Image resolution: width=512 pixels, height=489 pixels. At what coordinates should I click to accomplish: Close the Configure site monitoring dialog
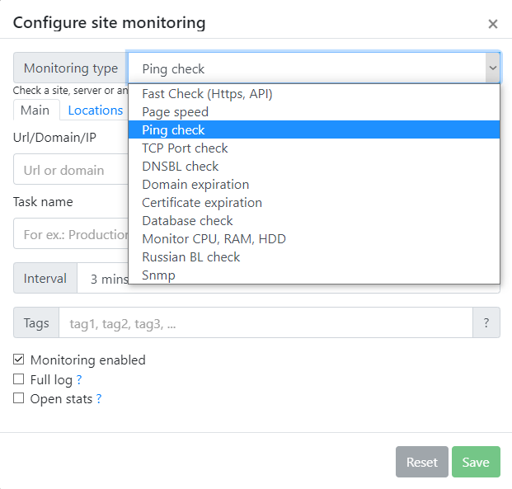[493, 24]
